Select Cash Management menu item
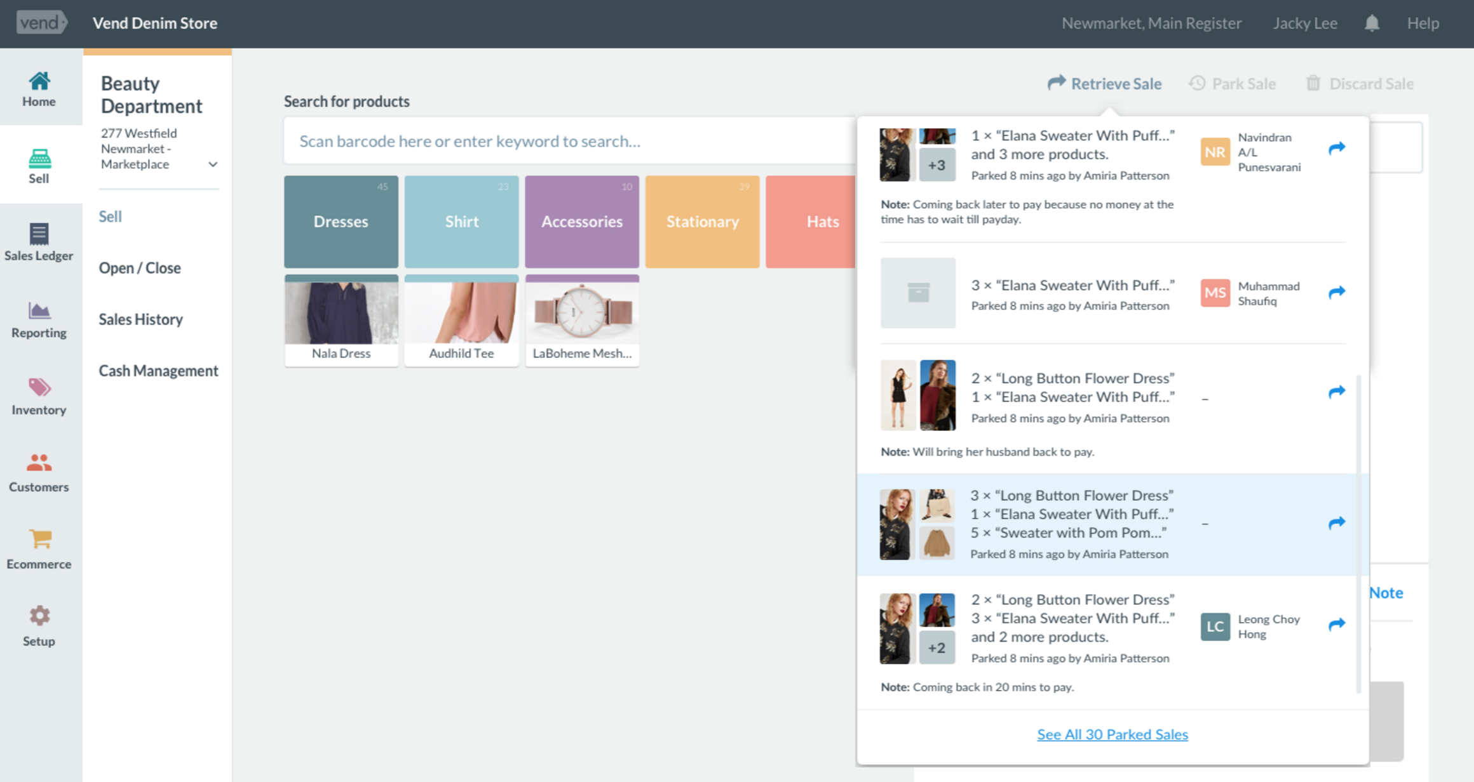 (158, 371)
